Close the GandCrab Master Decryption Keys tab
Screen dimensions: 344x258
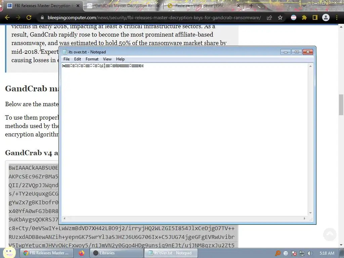(158, 6)
